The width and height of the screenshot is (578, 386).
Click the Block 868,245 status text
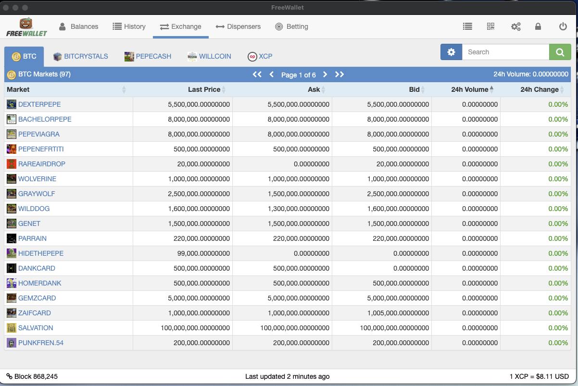pyautogui.click(x=36, y=376)
